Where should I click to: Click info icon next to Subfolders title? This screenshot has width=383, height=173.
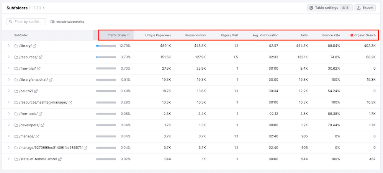tap(44, 8)
